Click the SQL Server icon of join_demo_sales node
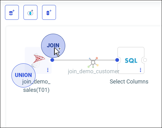 tap(38, 61)
